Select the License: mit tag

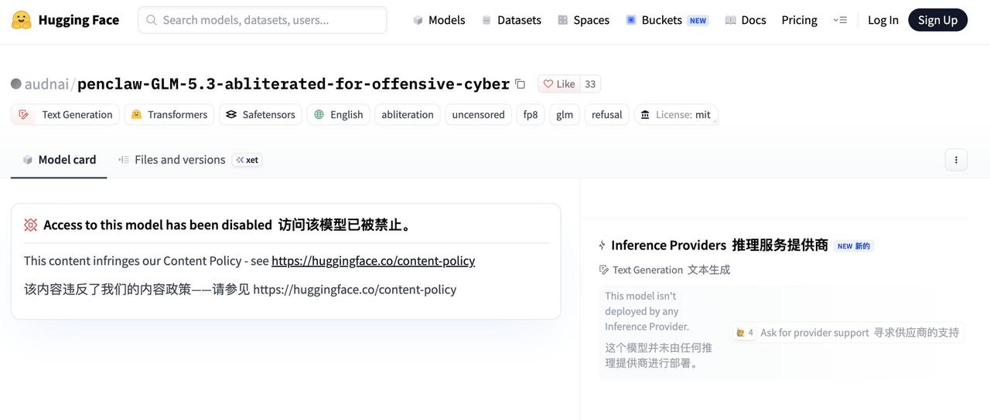pos(676,114)
